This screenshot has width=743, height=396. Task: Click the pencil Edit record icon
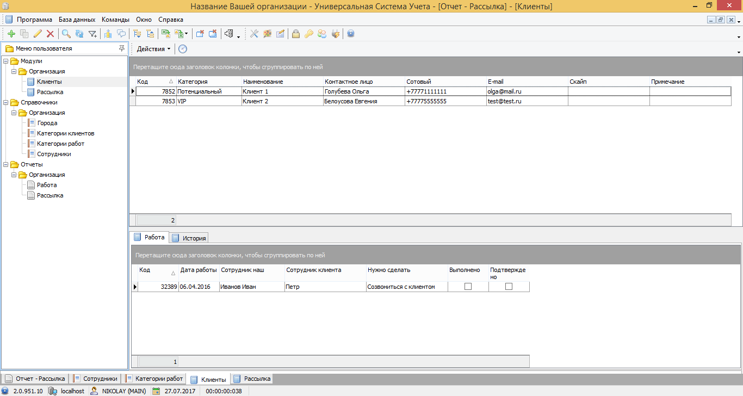coord(38,34)
